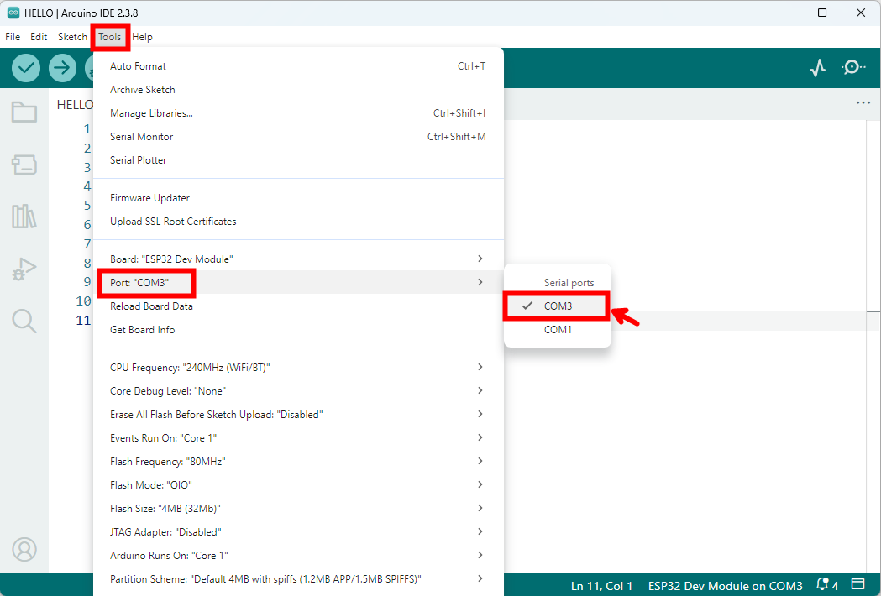Open the Serial Plotter waveform icon
The height and width of the screenshot is (596, 881).
[817, 68]
